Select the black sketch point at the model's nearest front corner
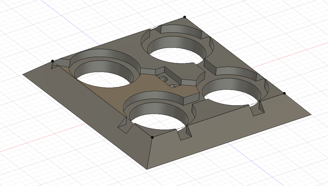The height and width of the screenshot is (186, 328). [x=152, y=137]
